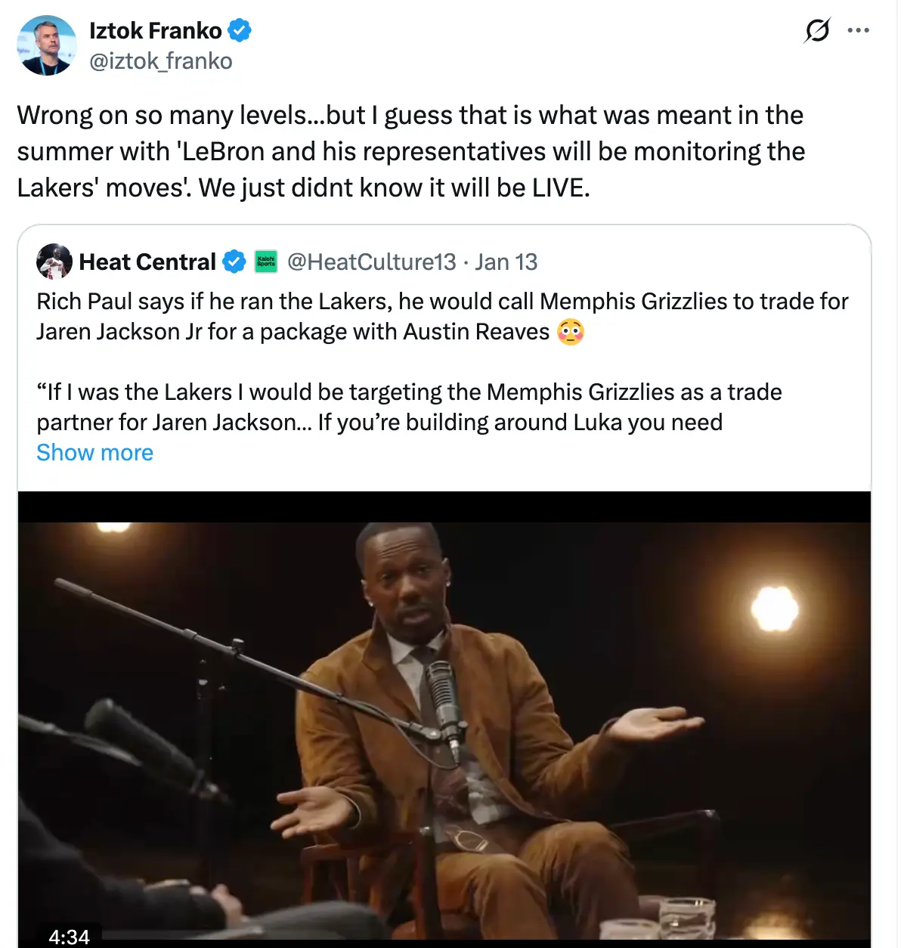Click the Heat Central avatar in quoted post
This screenshot has width=904, height=948.
(x=54, y=262)
